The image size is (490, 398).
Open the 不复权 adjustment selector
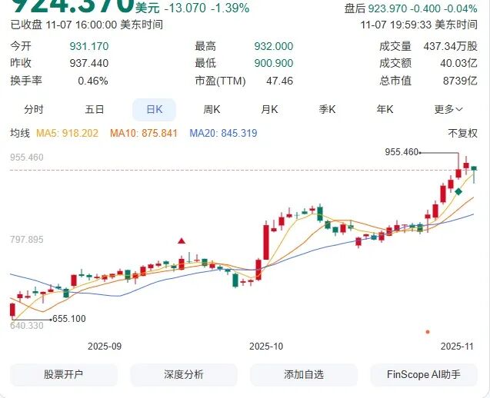[462, 134]
